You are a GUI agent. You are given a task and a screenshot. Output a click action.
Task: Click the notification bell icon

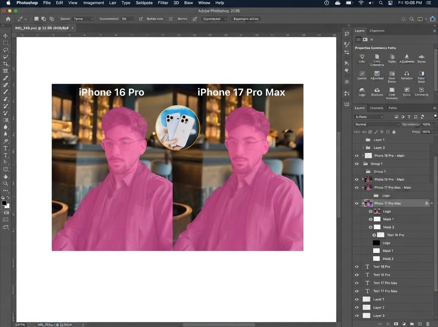[x=403, y=19]
